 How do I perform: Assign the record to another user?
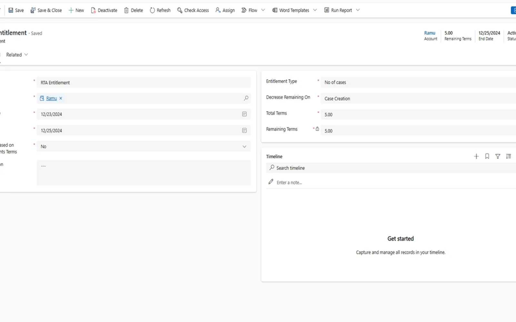[x=225, y=10]
